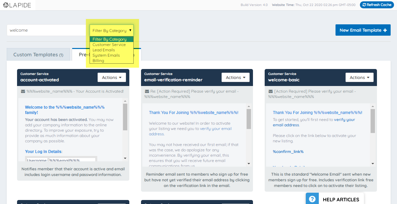Viewport: 397px width, 204px height.
Task: Click scroll-up arrow in account-activated preview
Action: click(x=125, y=101)
